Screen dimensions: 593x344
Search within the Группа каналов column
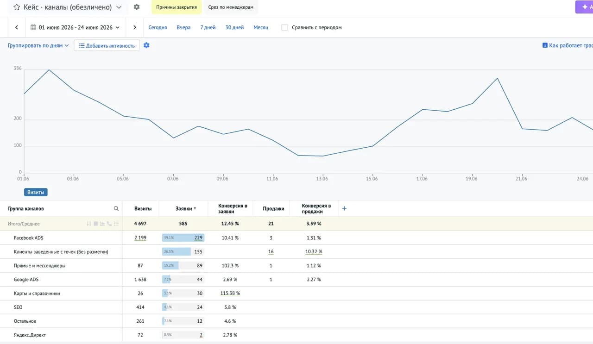[x=116, y=209]
